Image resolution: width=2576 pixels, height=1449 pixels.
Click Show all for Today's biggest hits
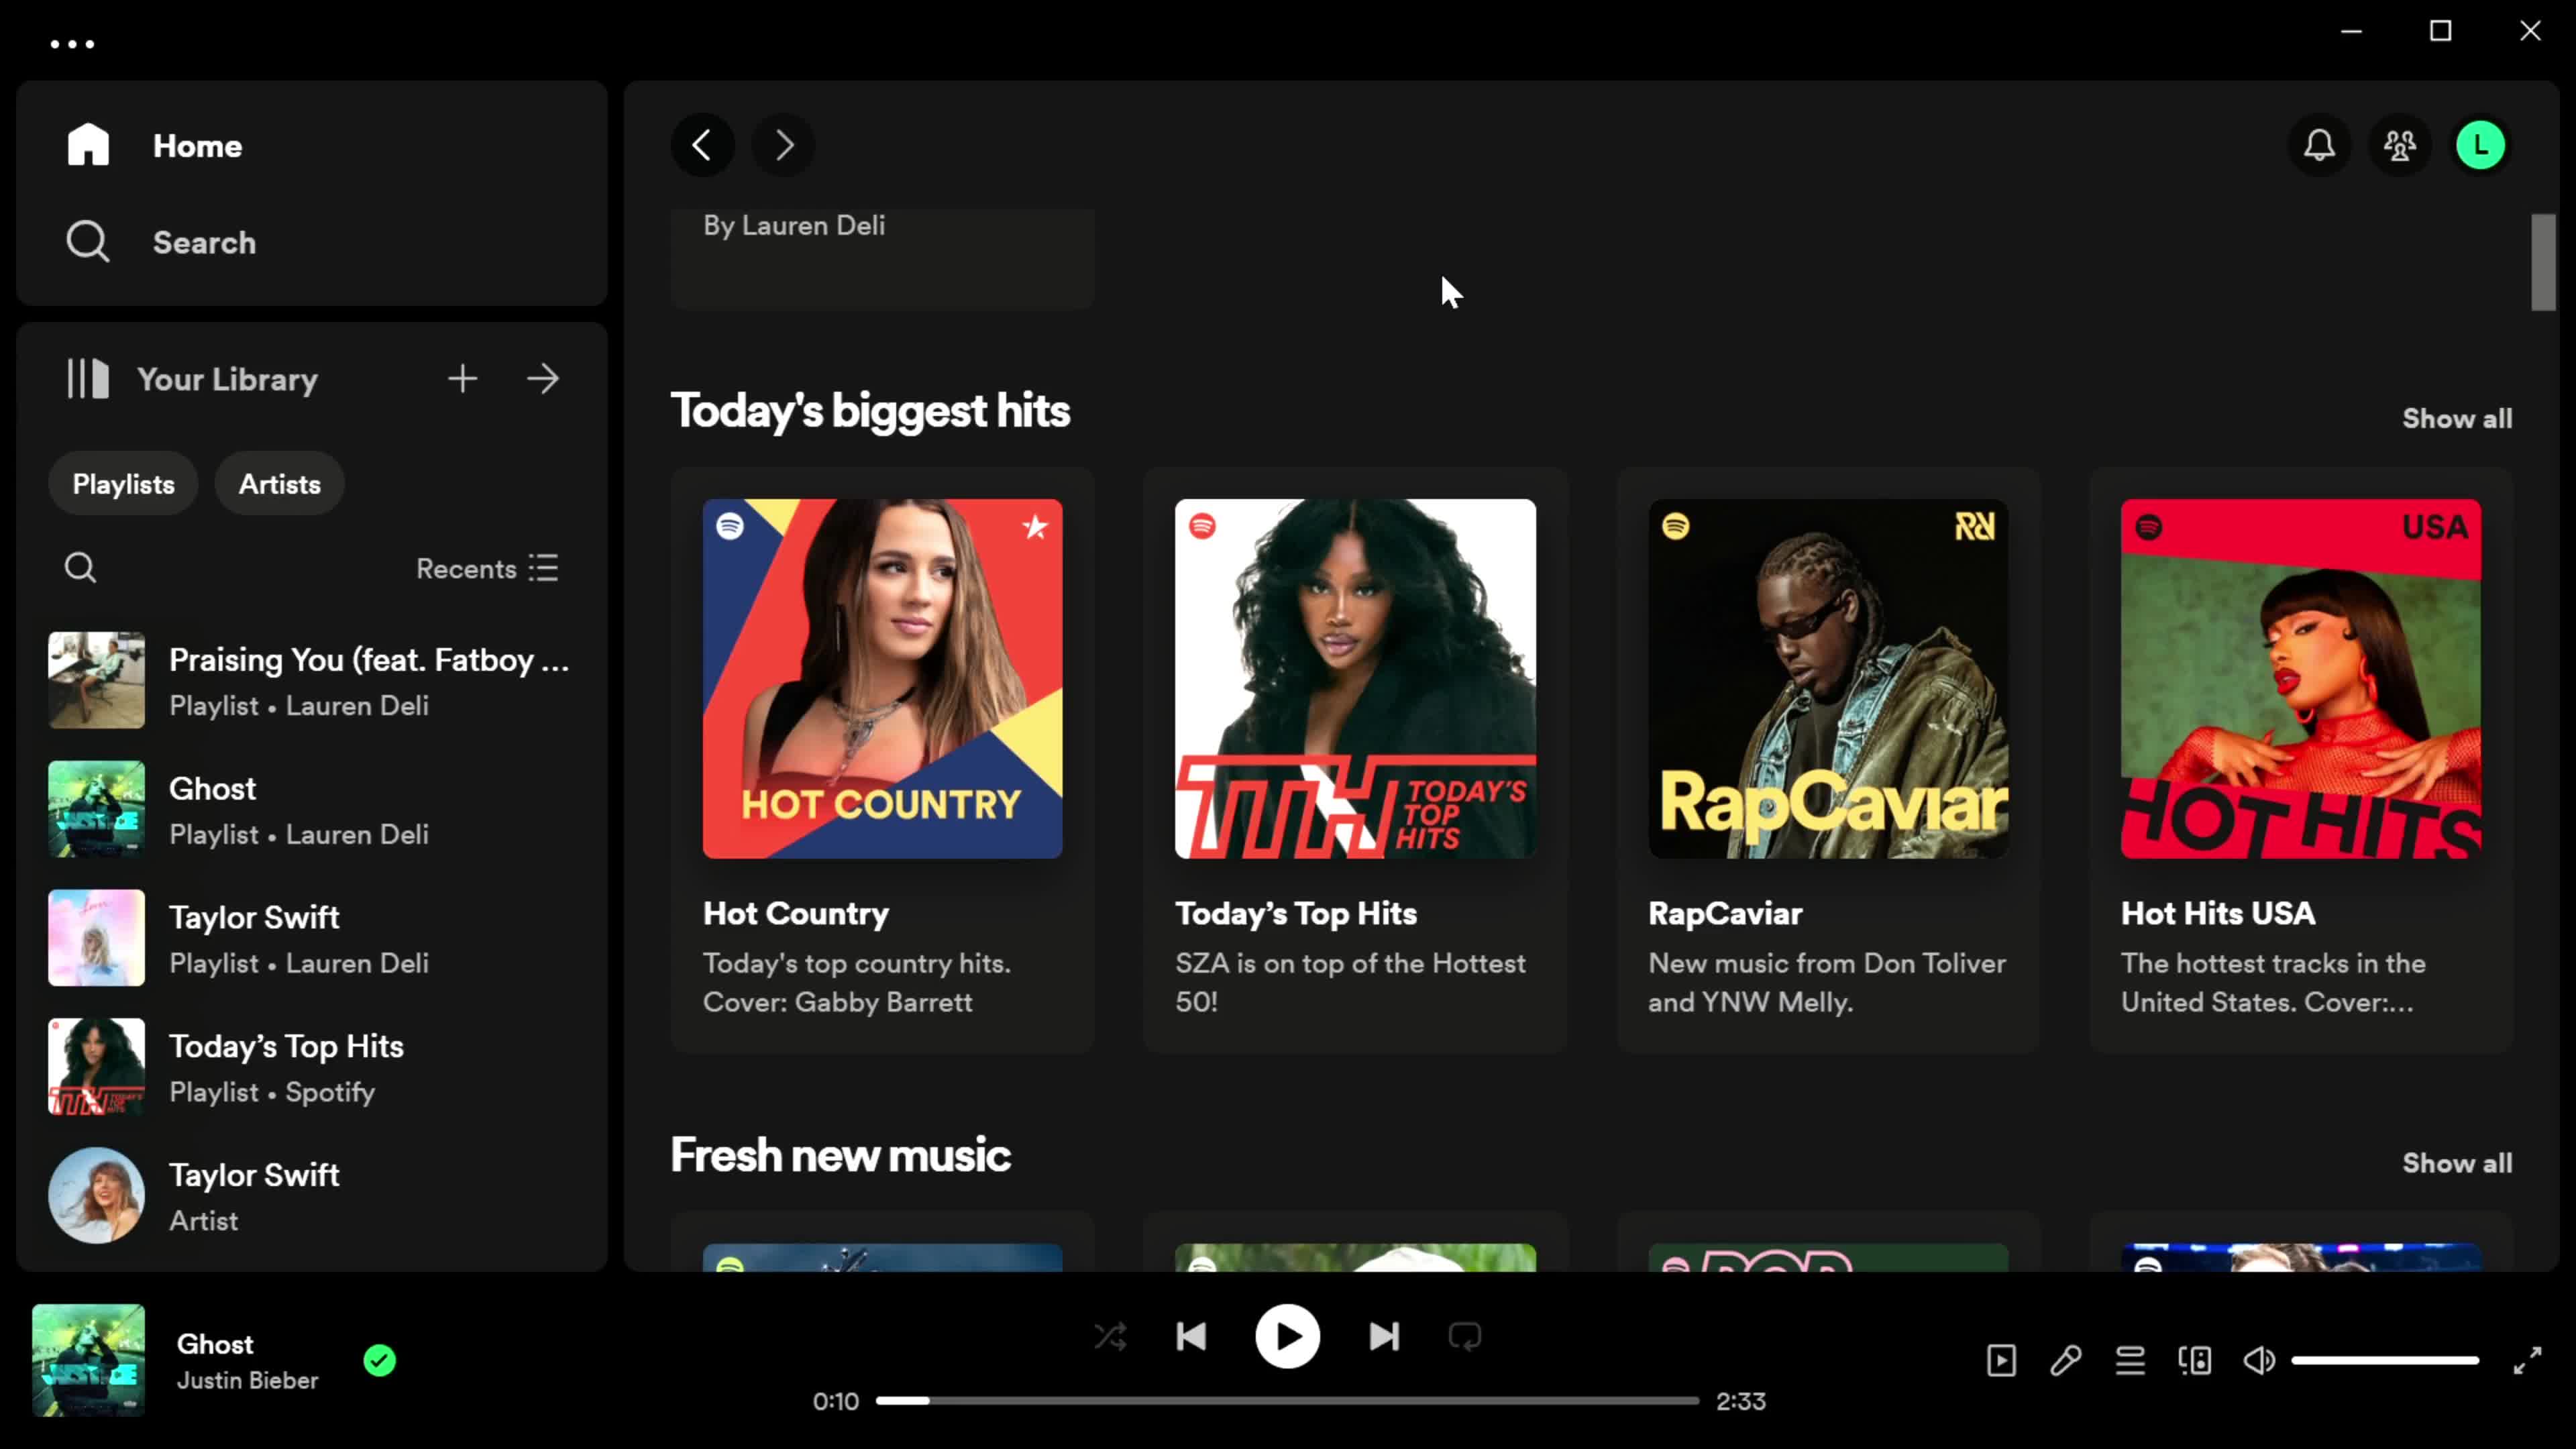pos(2457,417)
